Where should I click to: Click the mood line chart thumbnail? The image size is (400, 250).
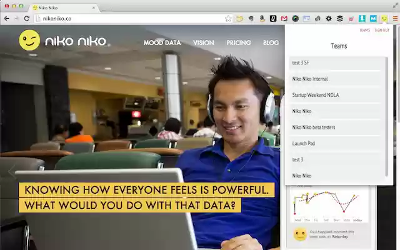329,206
